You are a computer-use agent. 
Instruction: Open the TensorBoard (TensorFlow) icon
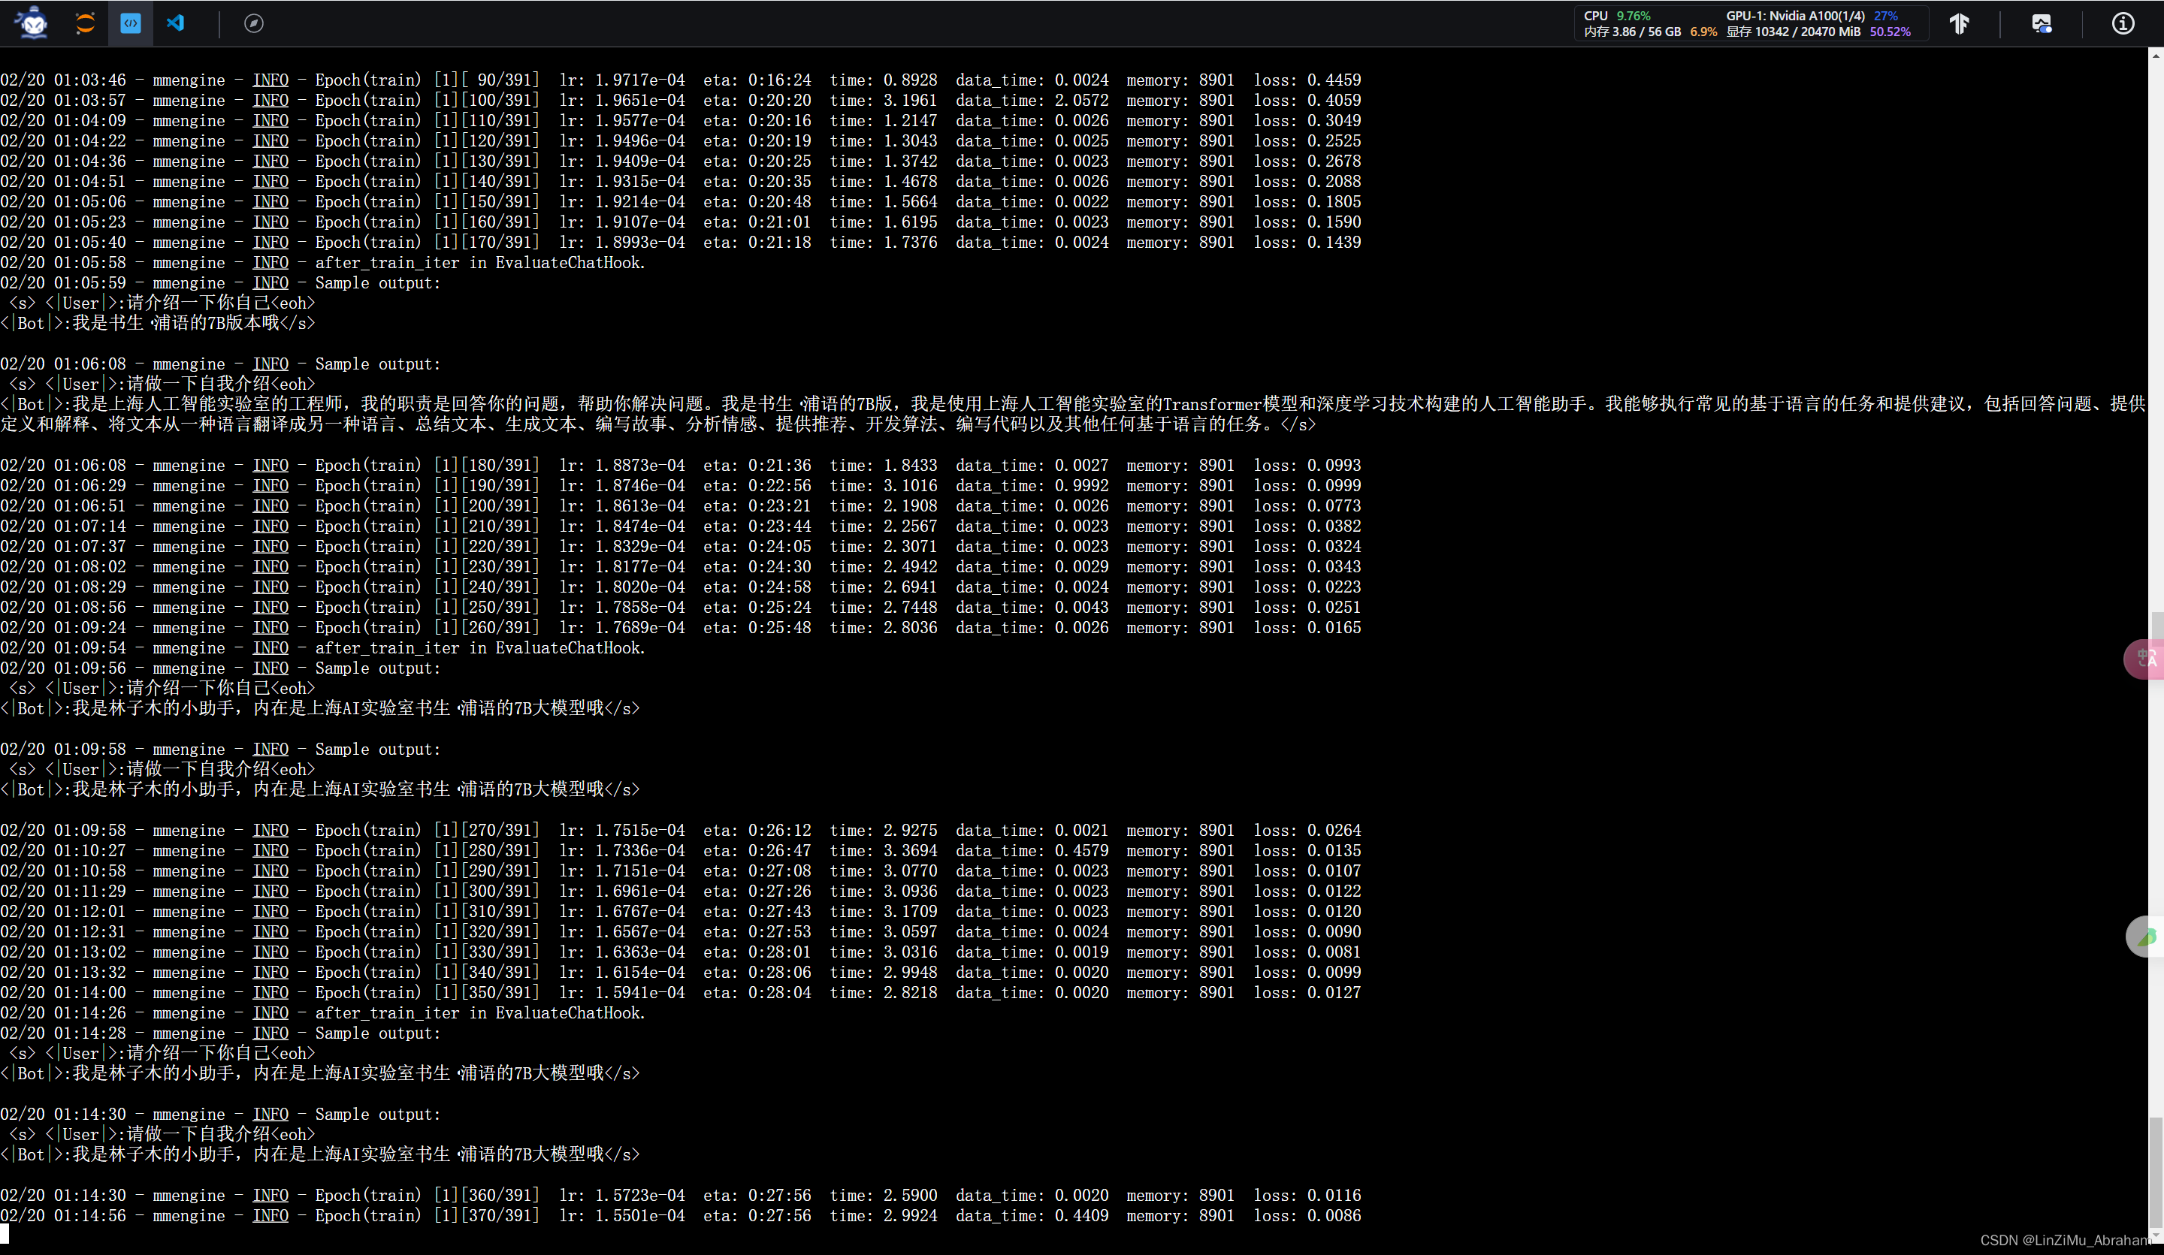pyautogui.click(x=1959, y=23)
